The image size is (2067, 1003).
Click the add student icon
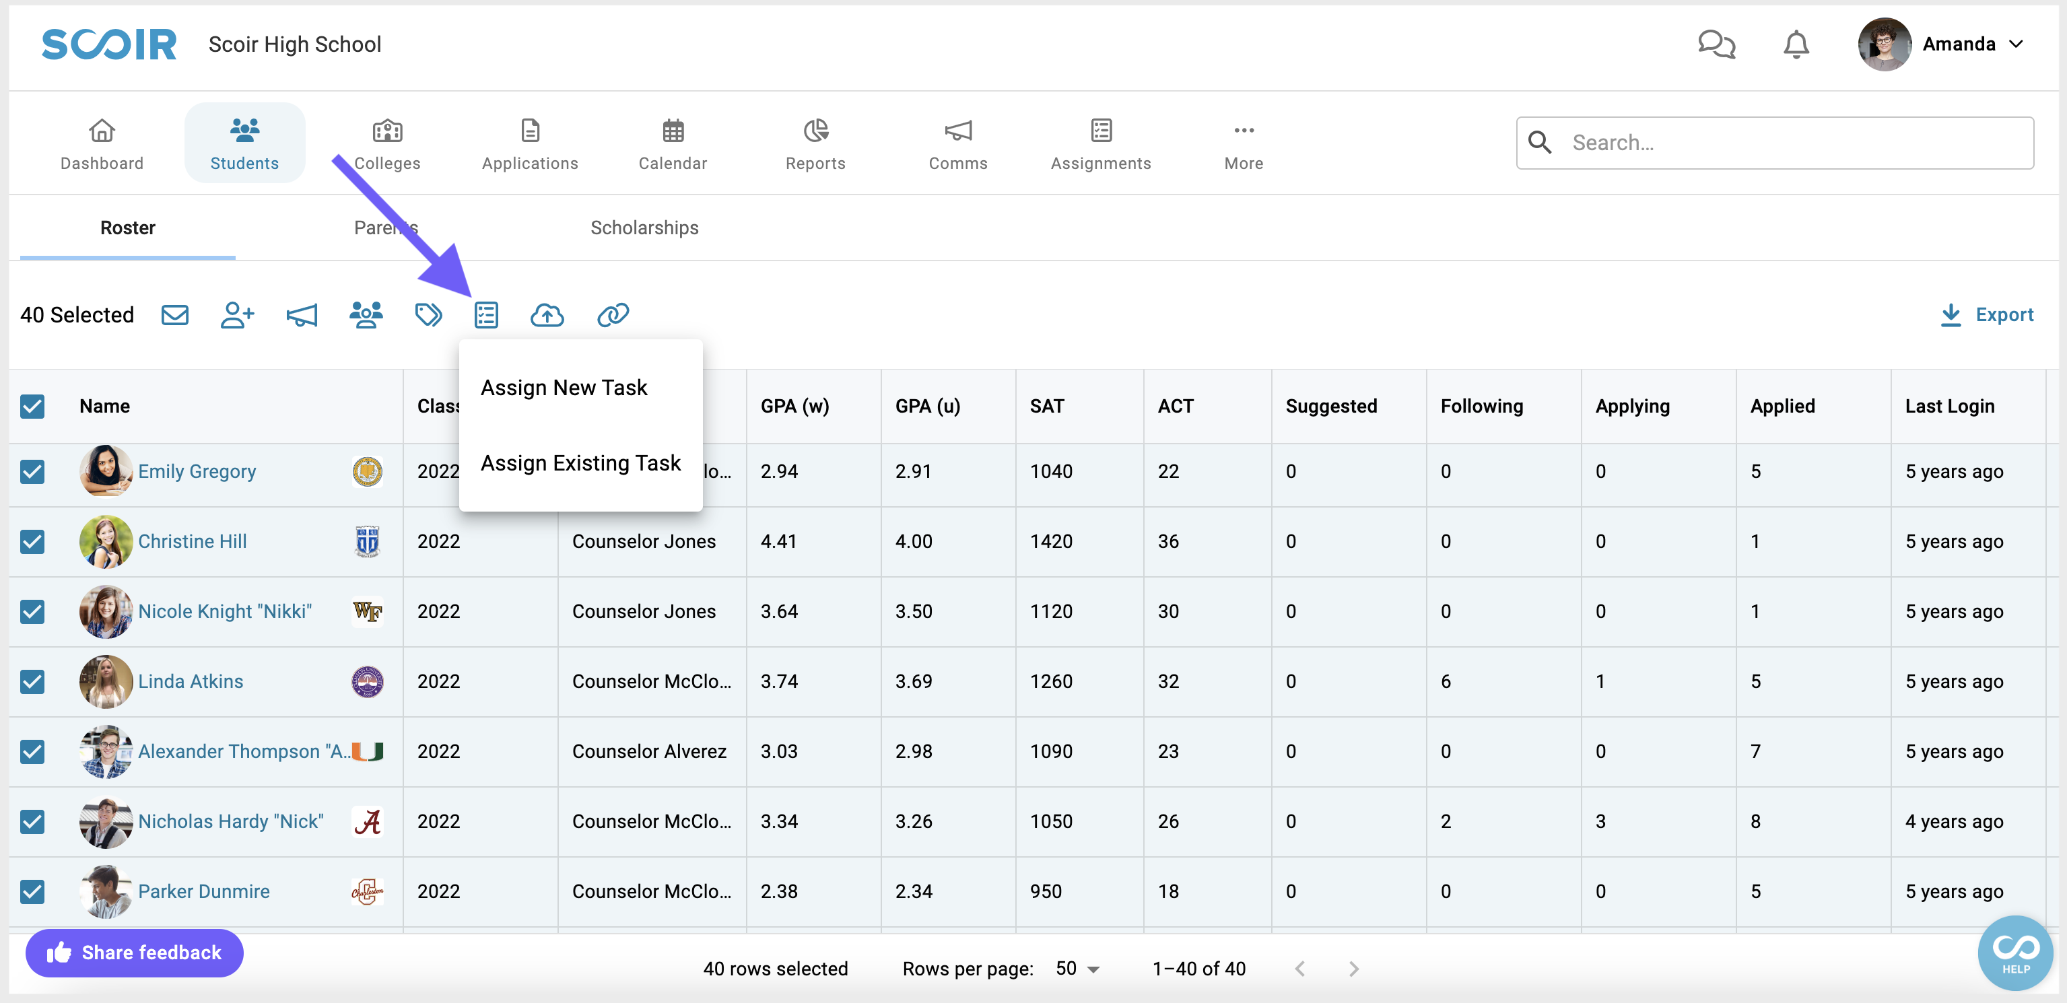238,314
